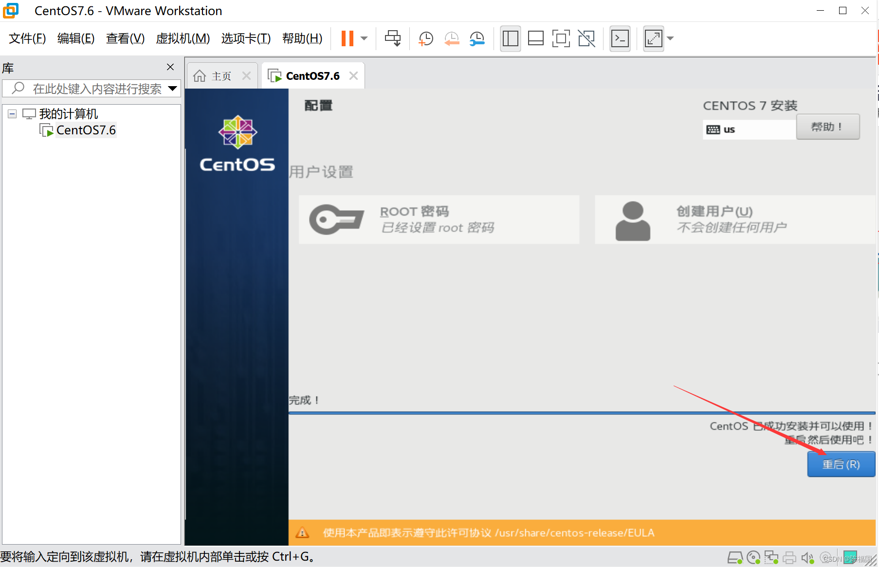This screenshot has height=567, width=879.
Task: Click the hard disk status icon
Action: tap(735, 558)
